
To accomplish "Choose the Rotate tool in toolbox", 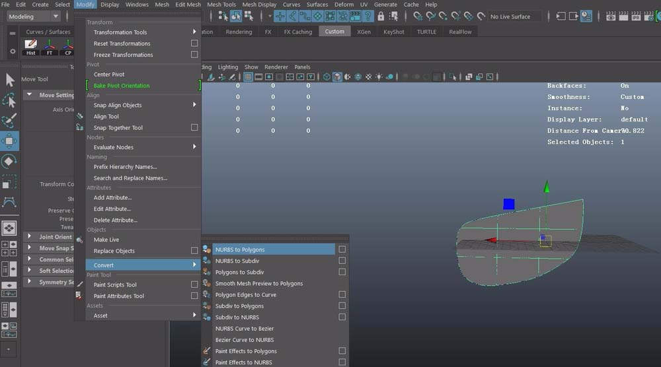I will (x=10, y=161).
